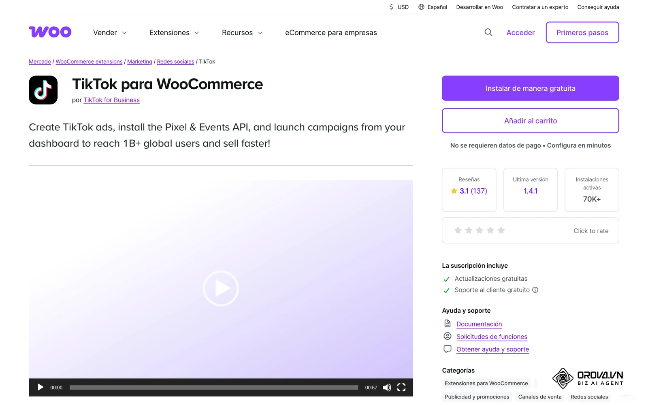648x405 pixels.
Task: Open TikTok for Business vendor link
Action: point(111,100)
